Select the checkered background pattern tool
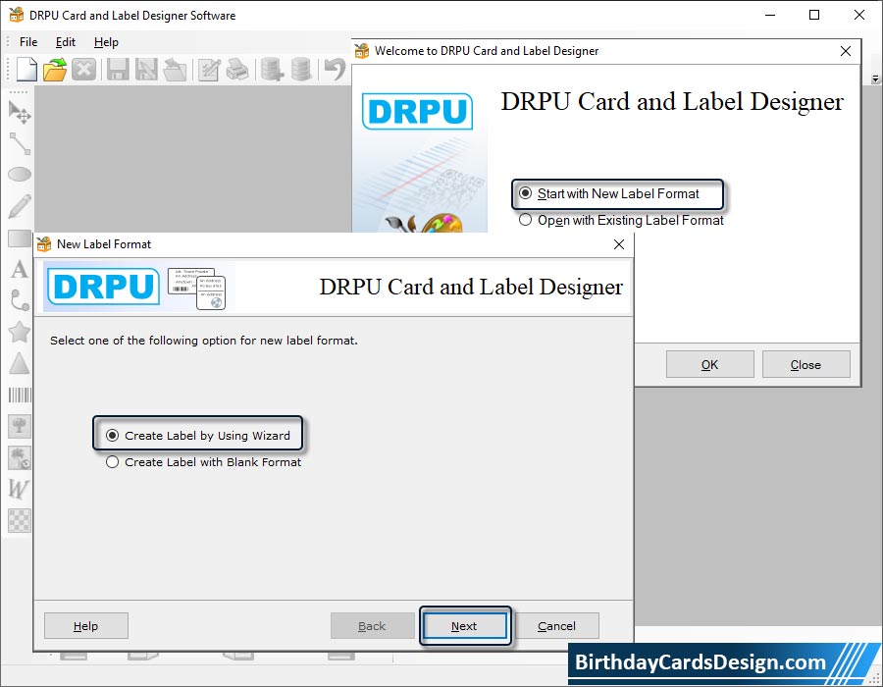This screenshot has height=687, width=883. point(20,520)
